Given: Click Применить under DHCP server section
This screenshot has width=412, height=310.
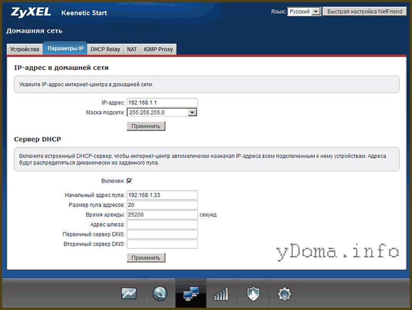Looking at the screenshot, I should coord(146,258).
